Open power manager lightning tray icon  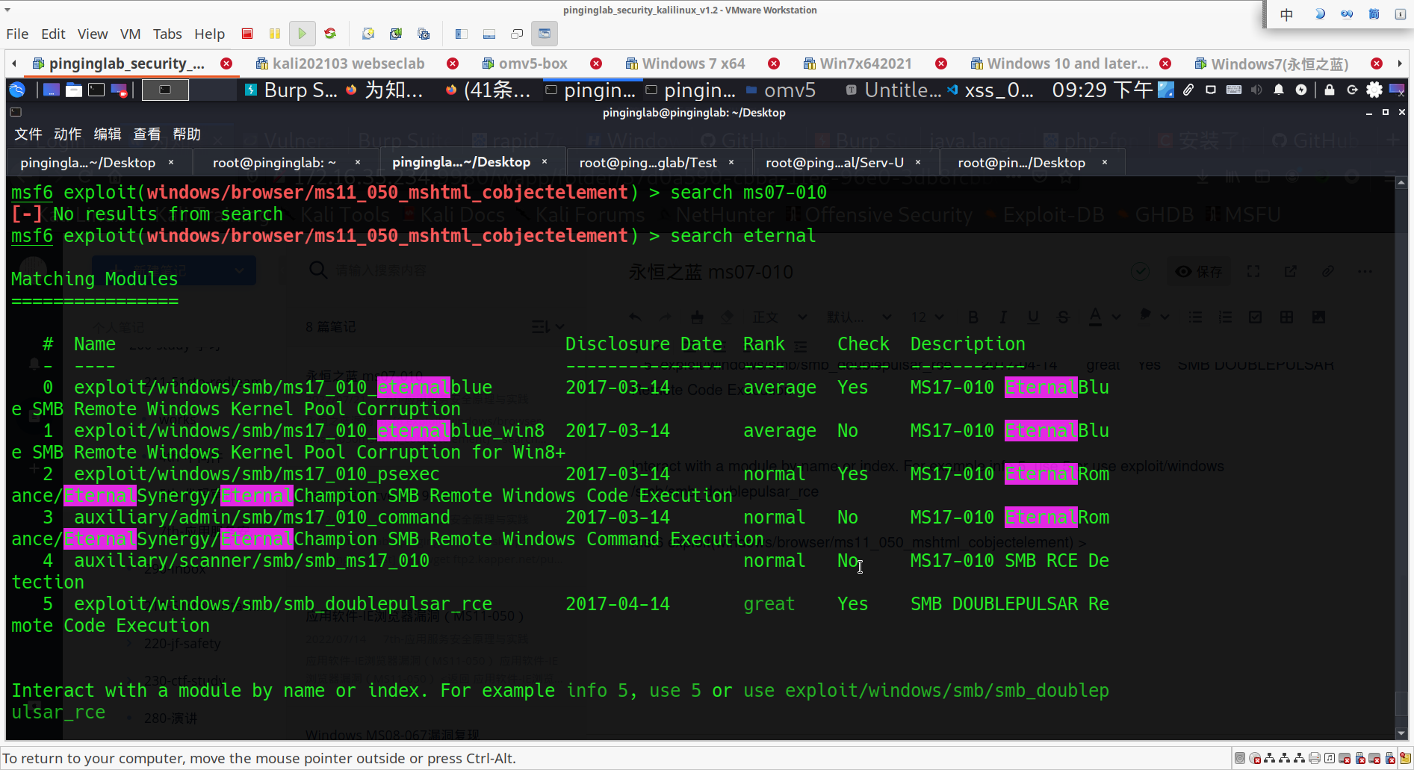pyautogui.click(x=1301, y=90)
